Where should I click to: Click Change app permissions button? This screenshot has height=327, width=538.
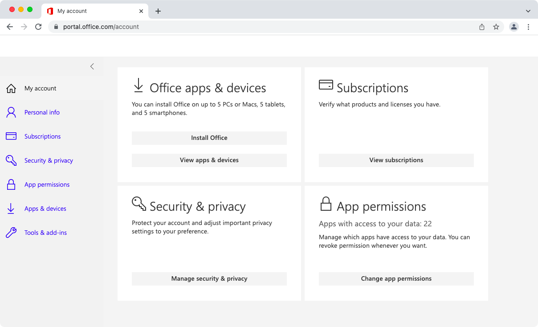pos(396,279)
